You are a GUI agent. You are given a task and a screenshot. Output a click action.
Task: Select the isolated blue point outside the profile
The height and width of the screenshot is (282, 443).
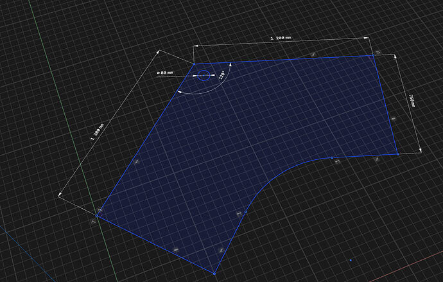(351, 260)
